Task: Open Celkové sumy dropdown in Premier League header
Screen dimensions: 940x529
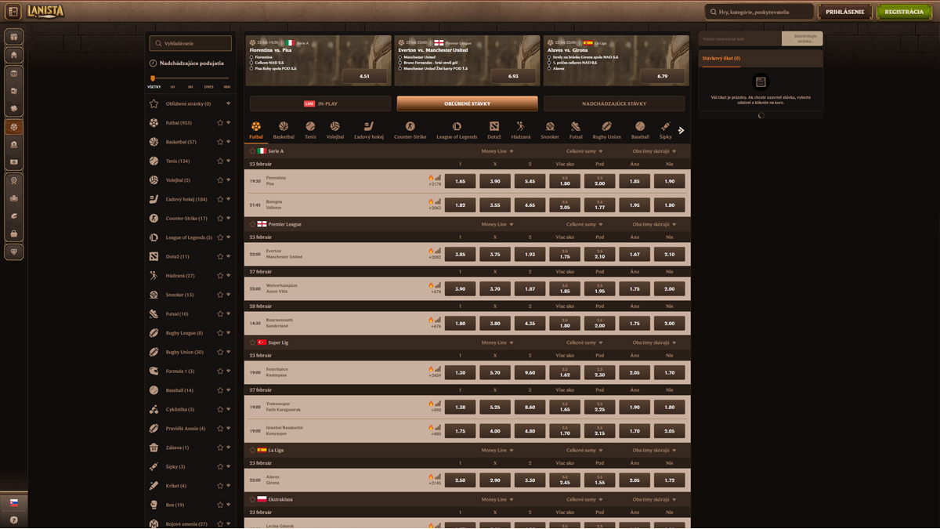Action: [x=584, y=224]
